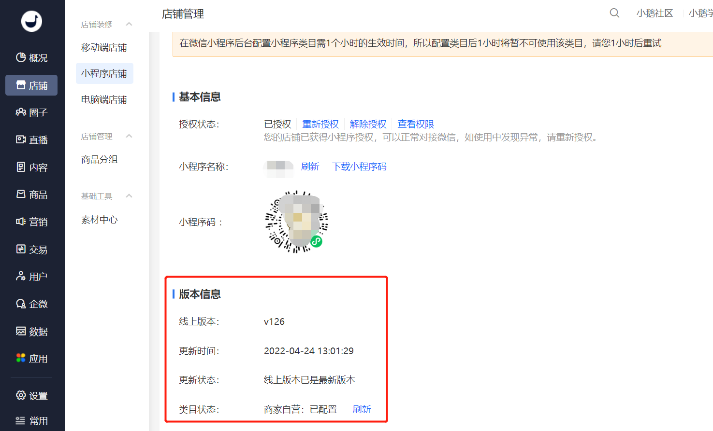Open 设置 settings gear in sidebar
713x431 pixels.
point(21,395)
